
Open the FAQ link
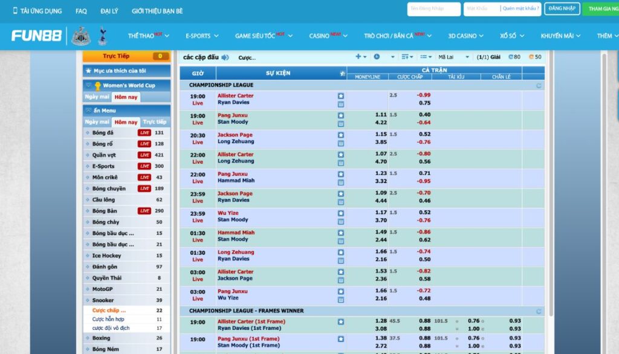[81, 11]
